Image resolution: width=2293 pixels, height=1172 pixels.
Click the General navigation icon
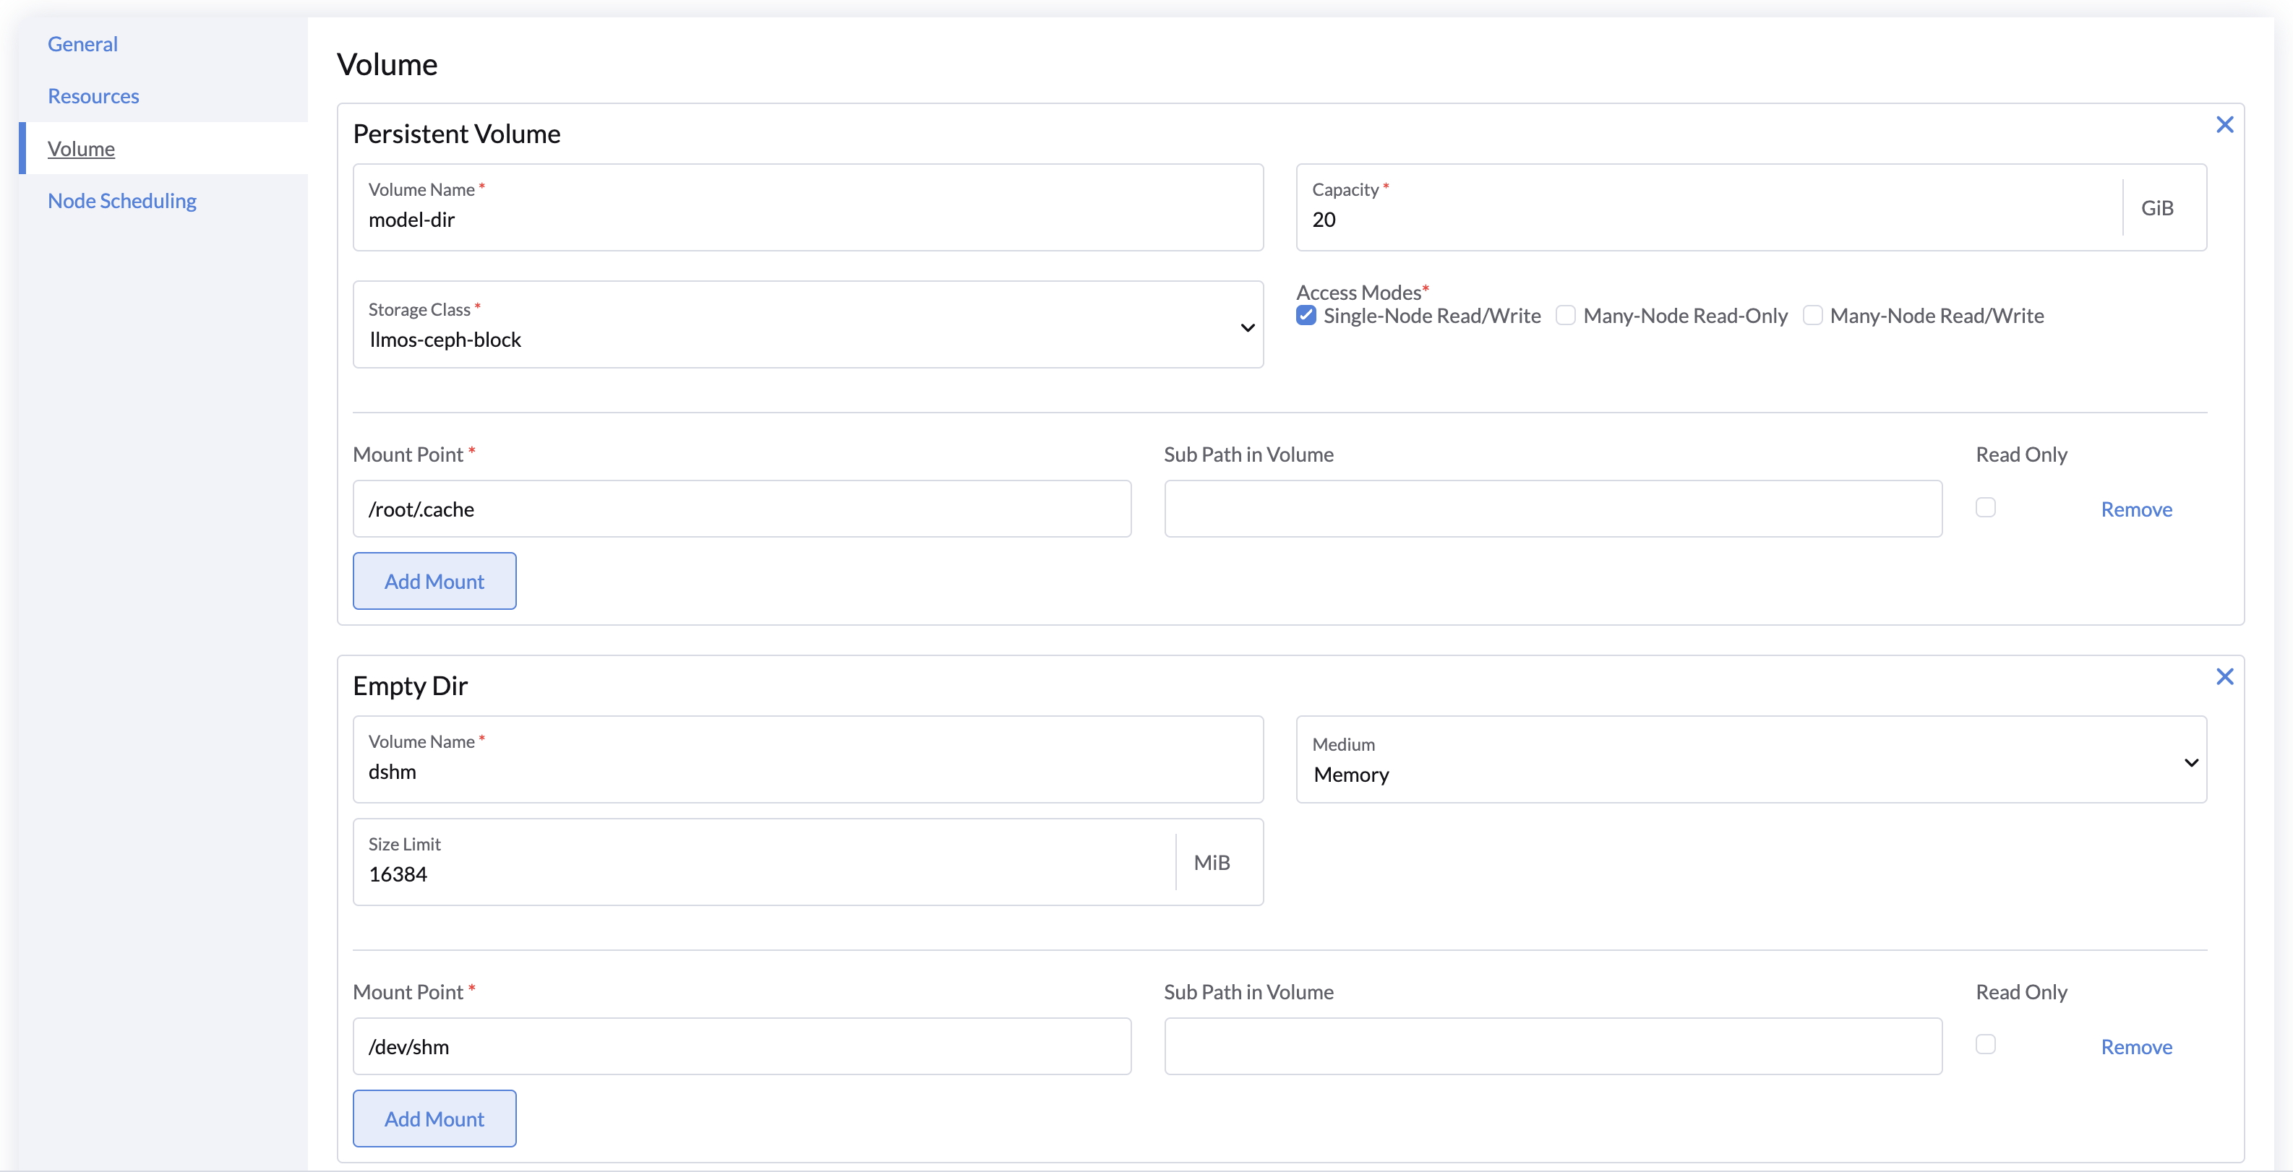coord(82,43)
